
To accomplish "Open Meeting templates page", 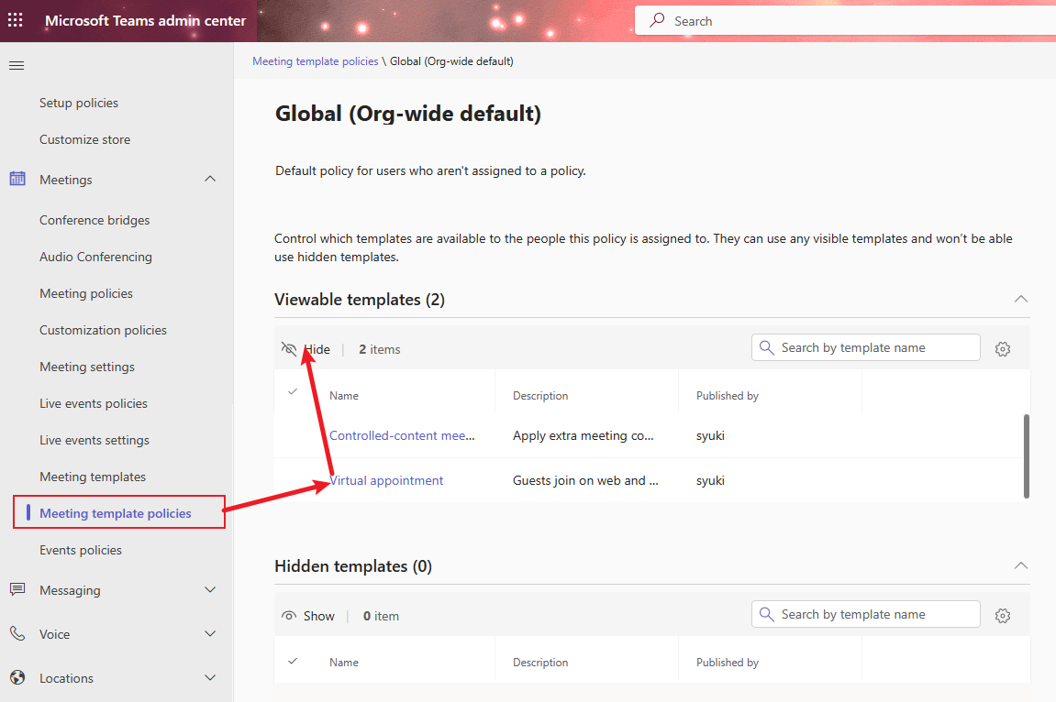I will pos(93,477).
